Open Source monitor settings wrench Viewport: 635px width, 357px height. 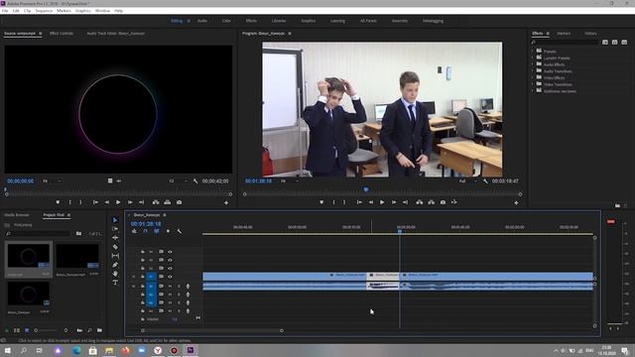195,180
